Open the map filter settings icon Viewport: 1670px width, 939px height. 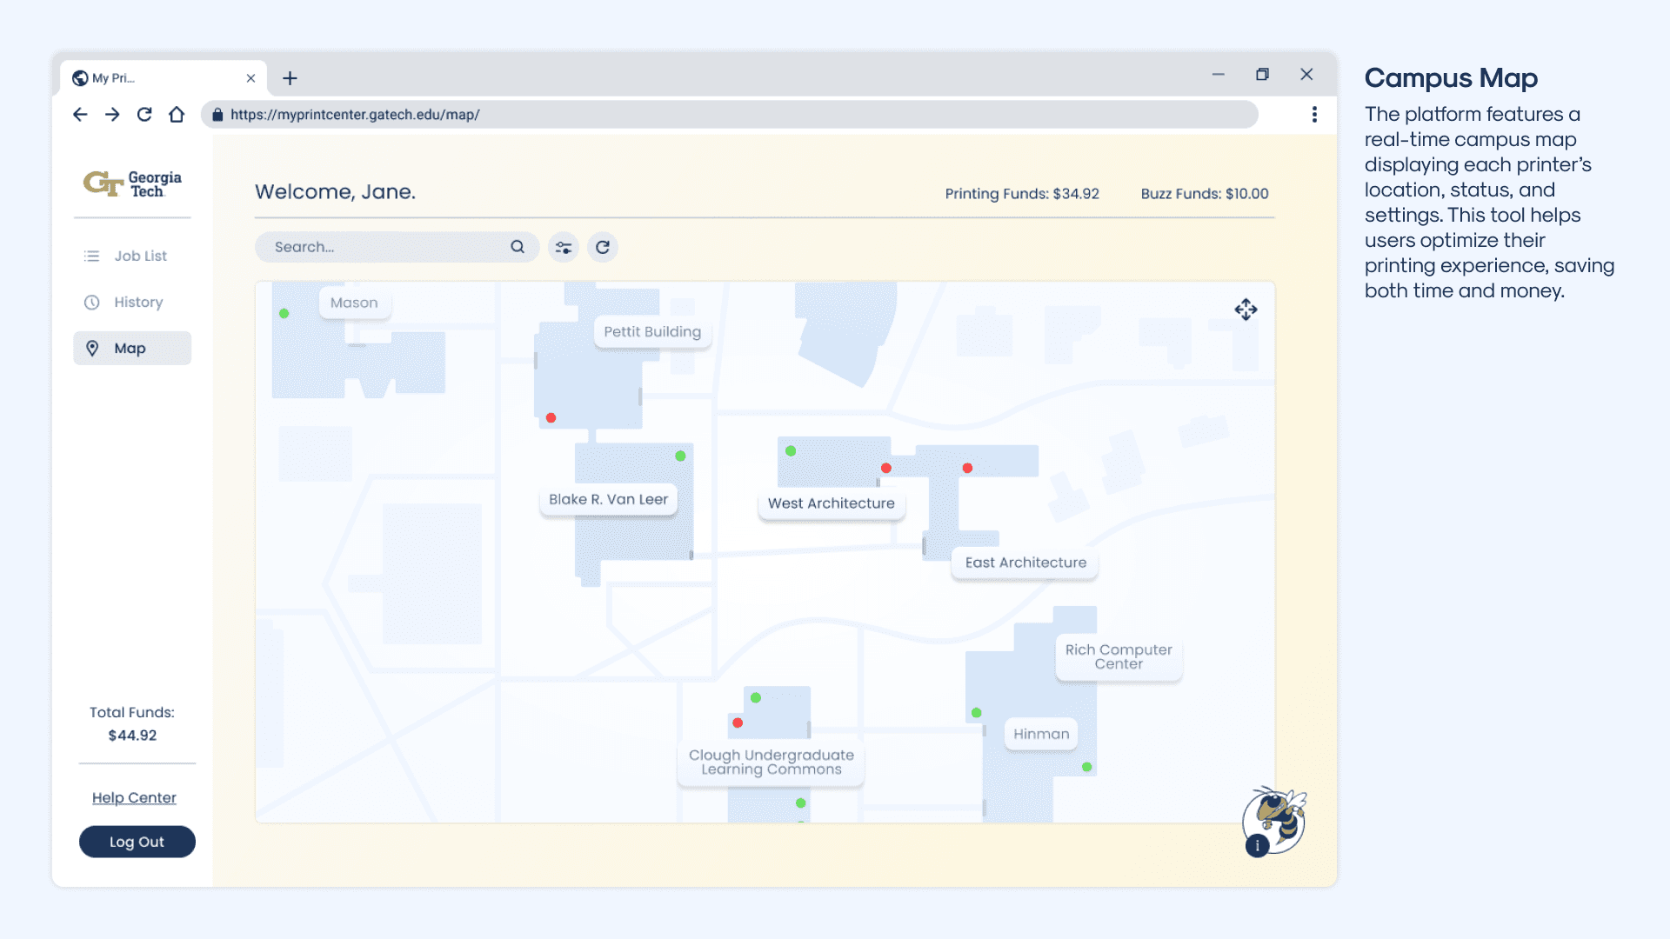coord(564,248)
